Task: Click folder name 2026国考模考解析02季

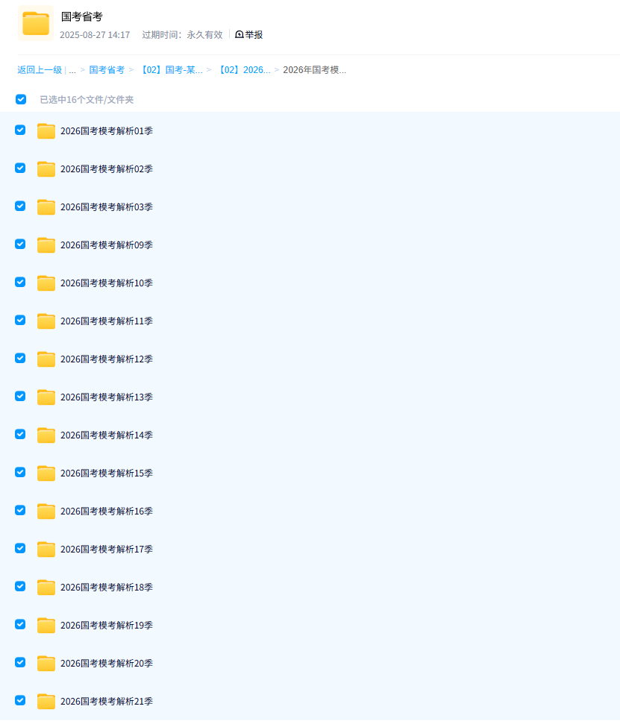Action: pyautogui.click(x=107, y=169)
